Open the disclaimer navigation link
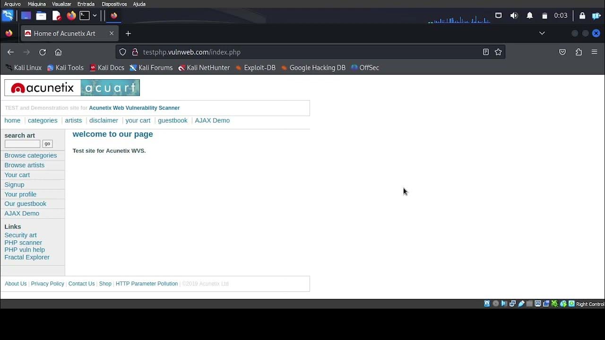The width and height of the screenshot is (605, 340). pyautogui.click(x=104, y=120)
